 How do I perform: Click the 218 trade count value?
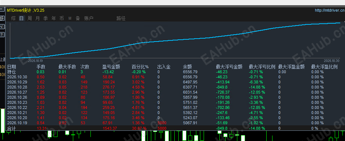(x=84, y=87)
